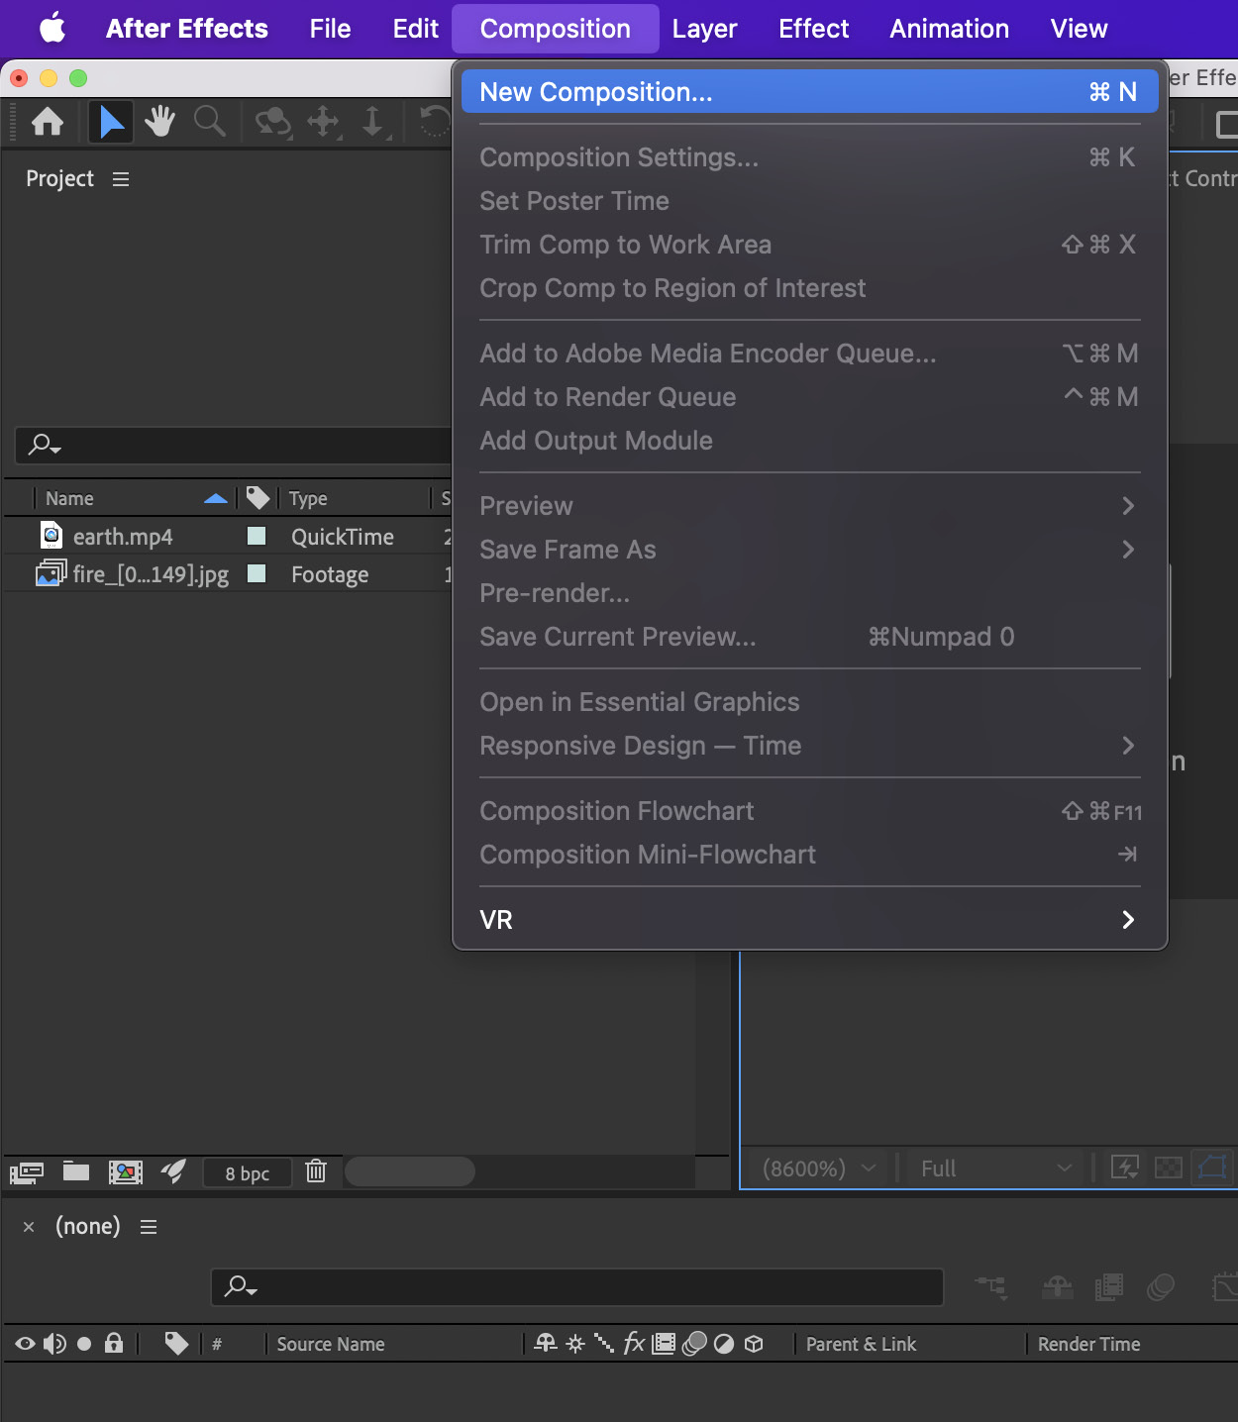The width and height of the screenshot is (1238, 1422).
Task: Expand the VR submenu arrow
Action: (1128, 920)
